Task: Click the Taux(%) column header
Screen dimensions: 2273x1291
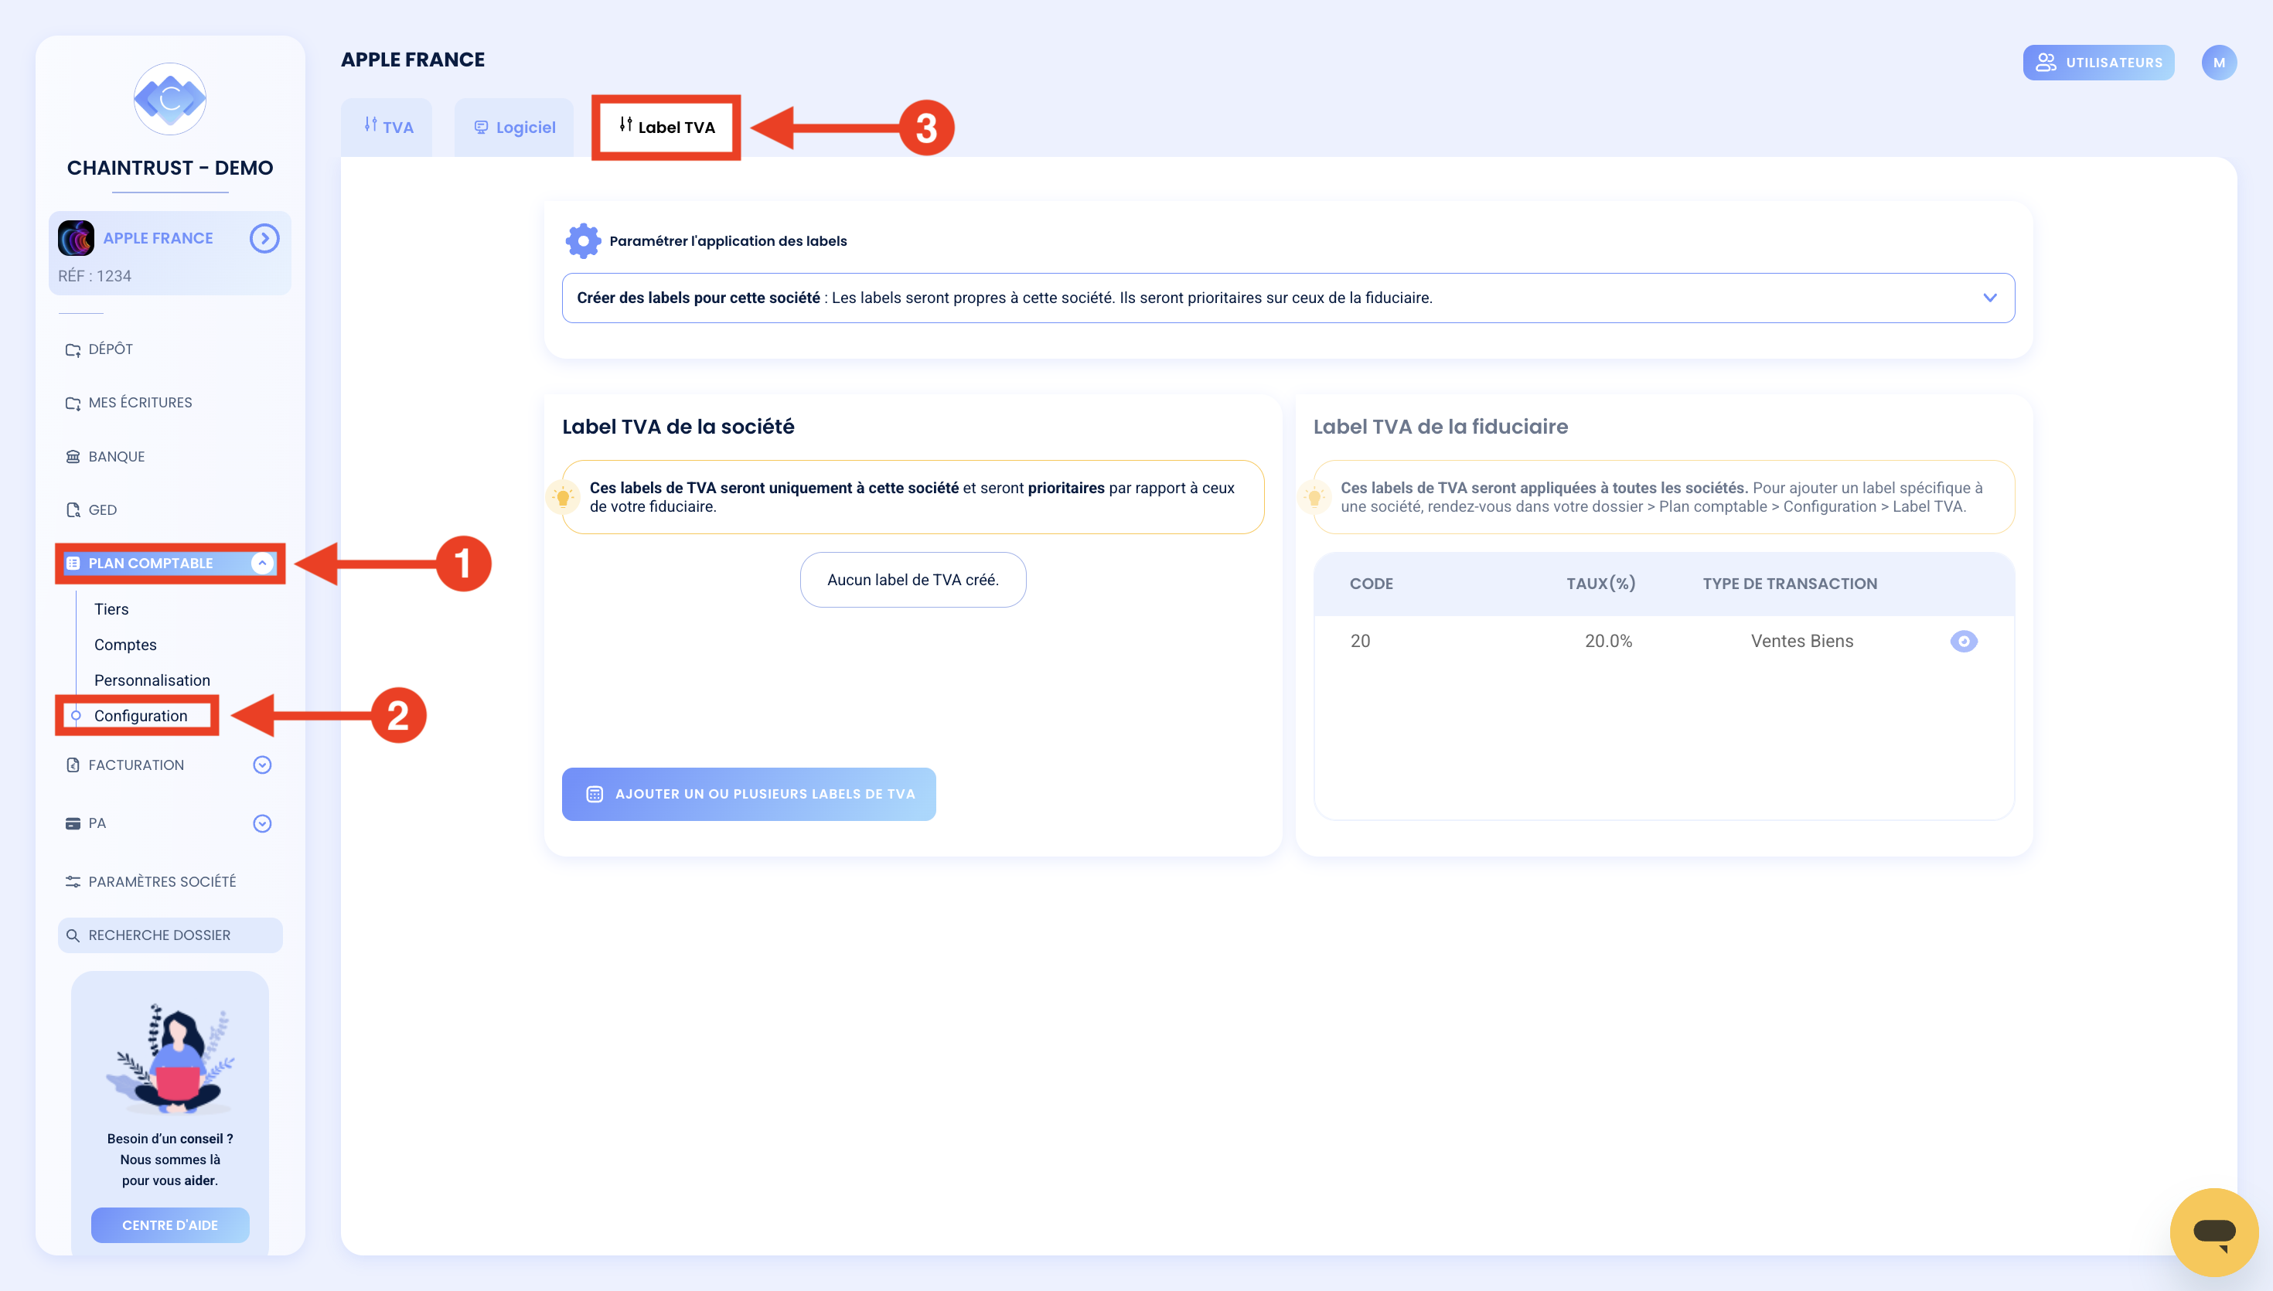Action: pos(1600,584)
